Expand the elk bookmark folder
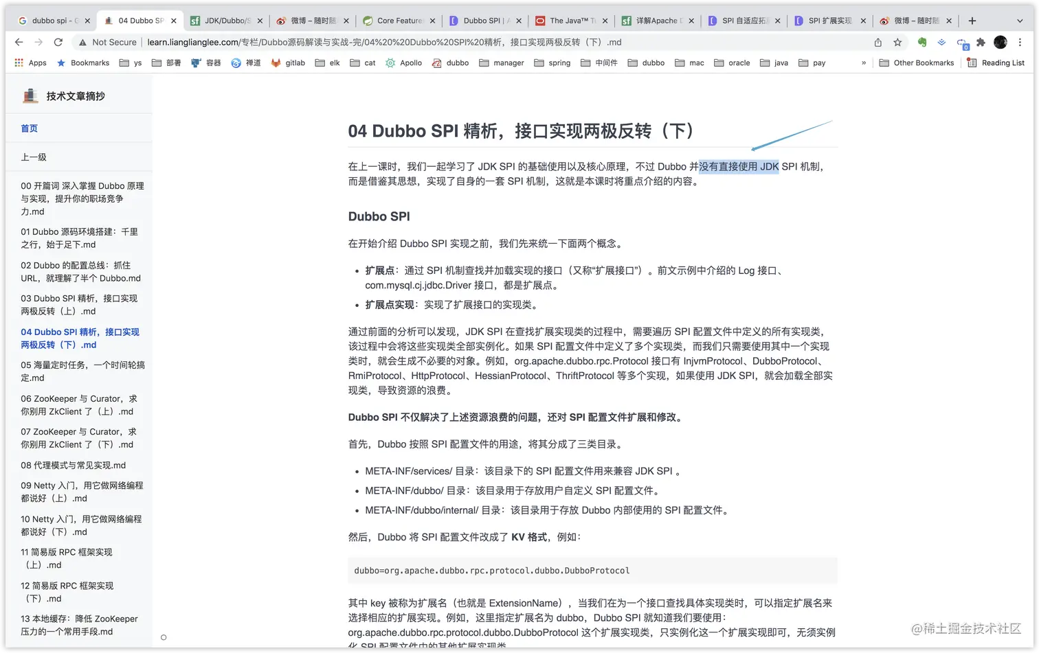 click(327, 63)
